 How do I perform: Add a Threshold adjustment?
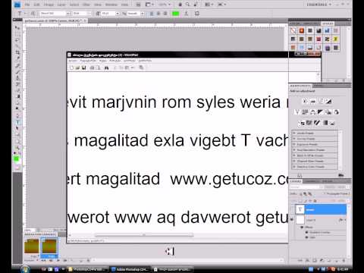tap(317, 123)
